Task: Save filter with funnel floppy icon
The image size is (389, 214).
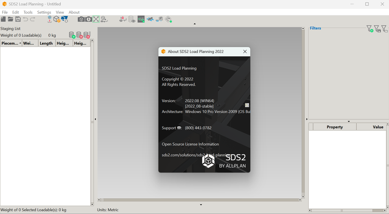Action: [377, 29]
